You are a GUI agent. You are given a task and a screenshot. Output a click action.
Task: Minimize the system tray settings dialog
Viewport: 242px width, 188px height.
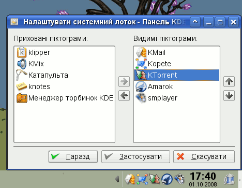click(x=208, y=22)
